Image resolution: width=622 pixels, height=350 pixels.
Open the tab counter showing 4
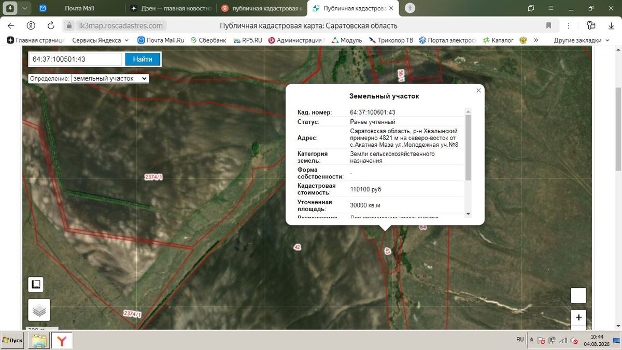[x=10, y=8]
